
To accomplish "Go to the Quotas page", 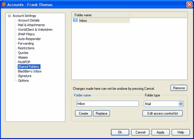I will (23, 53).
